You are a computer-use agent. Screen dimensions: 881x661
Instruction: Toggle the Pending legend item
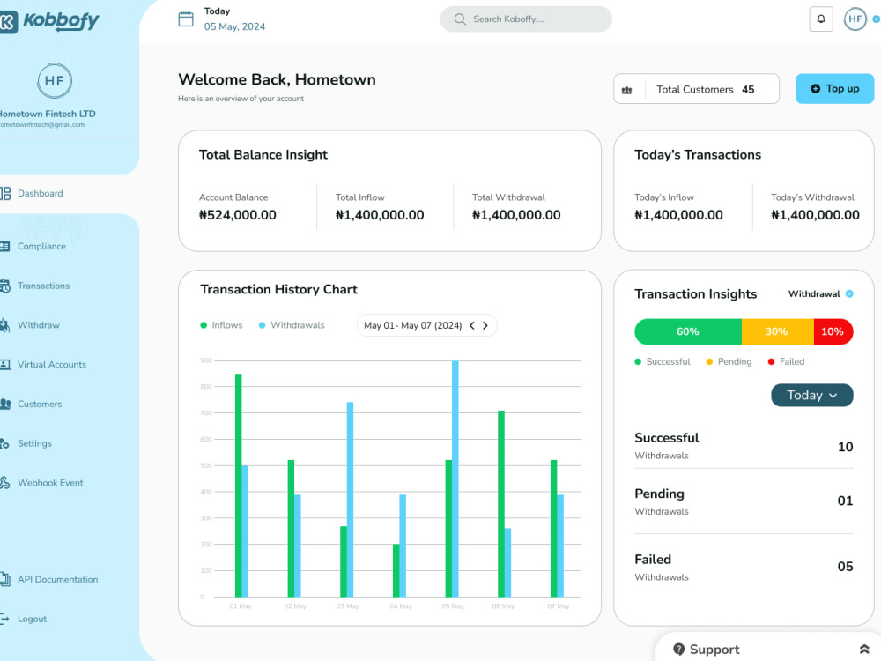[729, 362]
